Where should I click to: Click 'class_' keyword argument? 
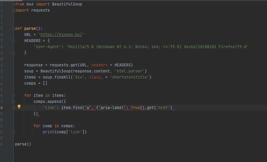(96, 77)
